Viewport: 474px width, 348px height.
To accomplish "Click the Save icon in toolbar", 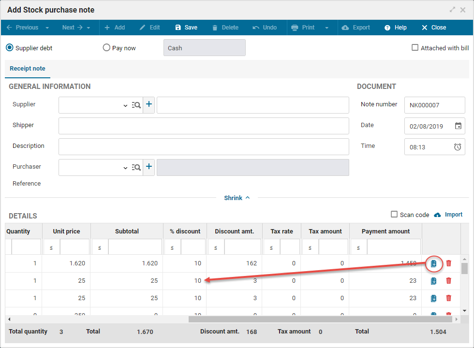I will pyautogui.click(x=178, y=28).
